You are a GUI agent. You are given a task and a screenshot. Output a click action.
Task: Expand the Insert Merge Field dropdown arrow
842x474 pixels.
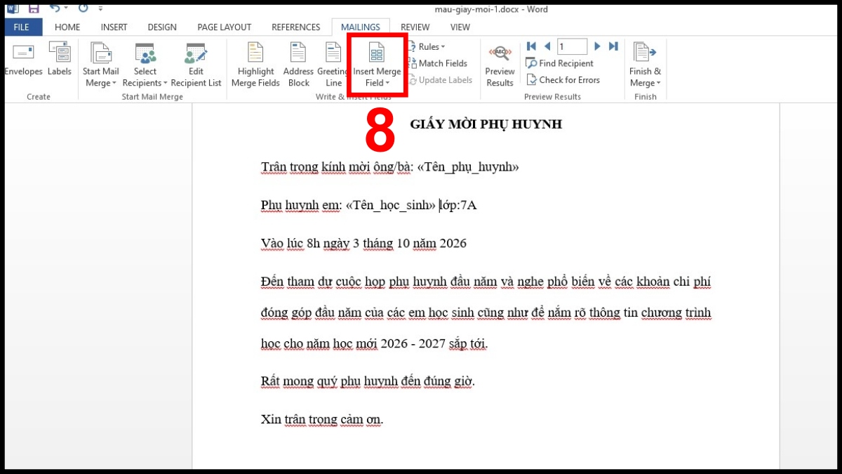click(387, 83)
